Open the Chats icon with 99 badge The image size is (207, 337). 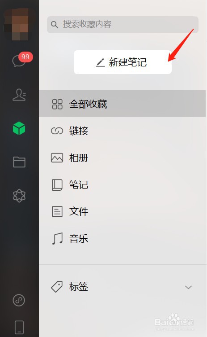(x=20, y=60)
